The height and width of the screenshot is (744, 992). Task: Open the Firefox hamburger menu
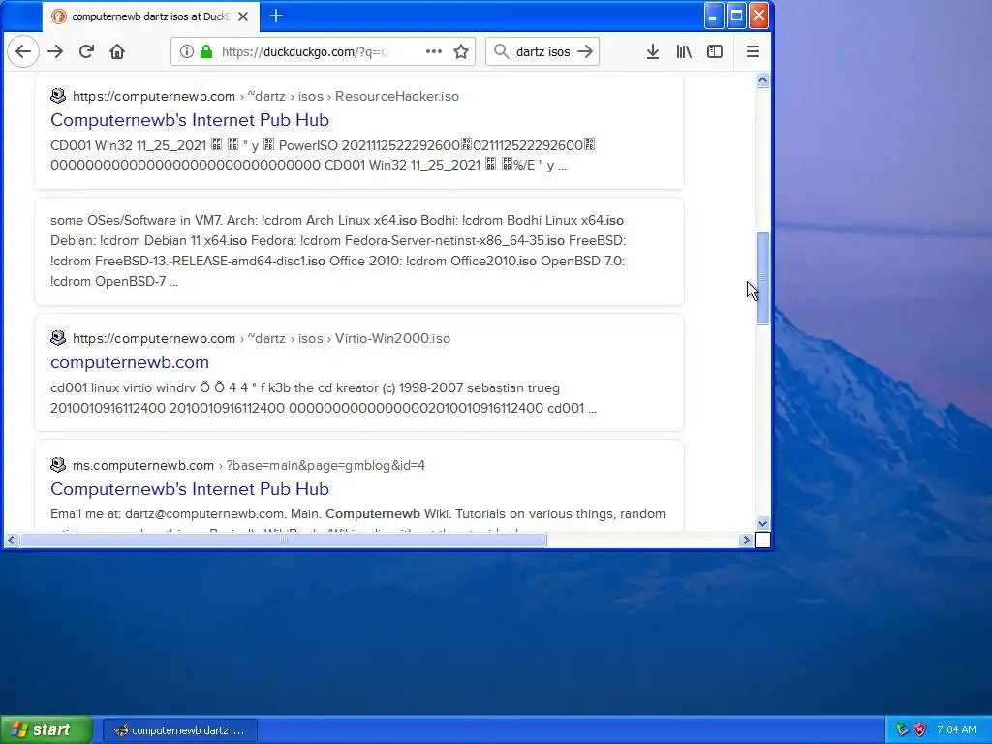point(752,52)
